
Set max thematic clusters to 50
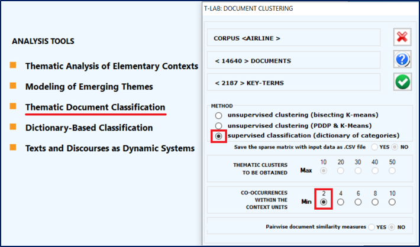[392, 170]
